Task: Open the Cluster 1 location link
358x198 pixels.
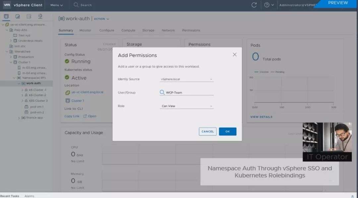Action: tap(78, 101)
